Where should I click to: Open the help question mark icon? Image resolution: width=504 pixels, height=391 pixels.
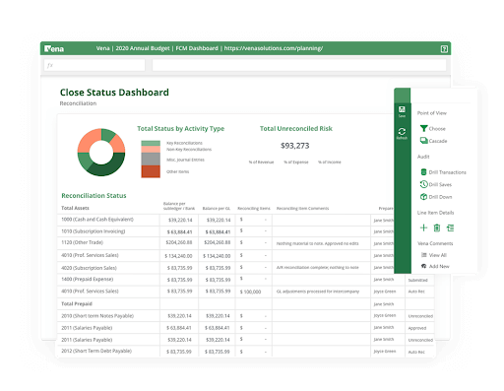(444, 49)
